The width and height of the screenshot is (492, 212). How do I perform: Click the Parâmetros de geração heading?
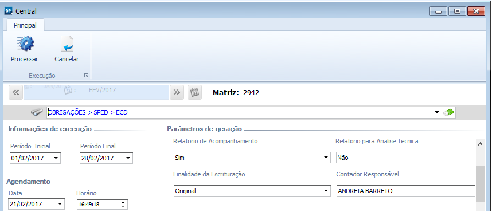point(204,128)
